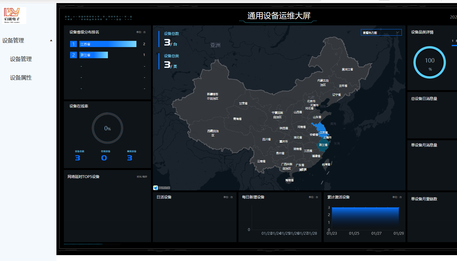Click the 单设备月消息量 panel title
Viewport: 457px width, 261px height.
(424, 145)
